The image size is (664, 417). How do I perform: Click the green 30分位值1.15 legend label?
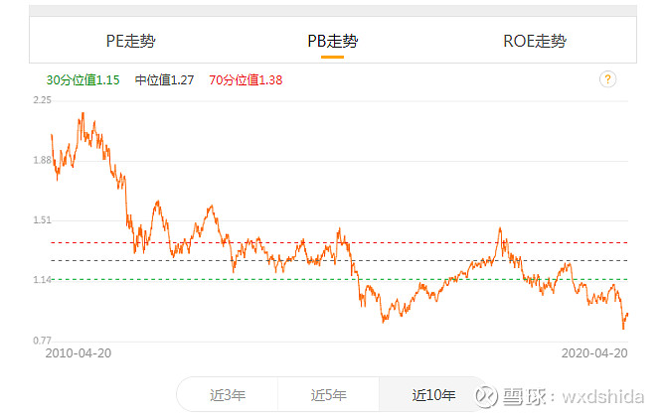pos(83,80)
